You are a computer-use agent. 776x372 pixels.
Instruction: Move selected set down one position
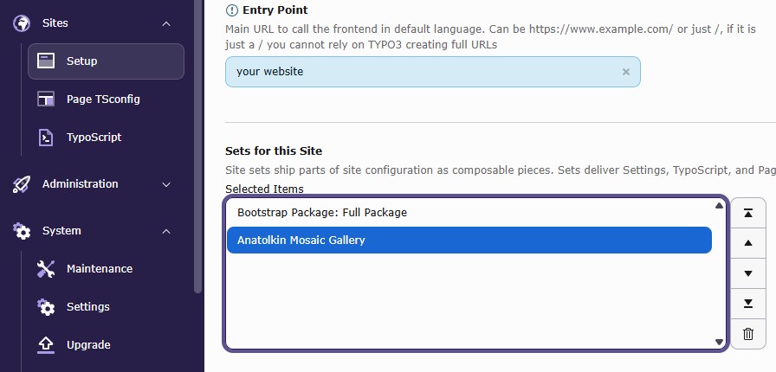(x=748, y=273)
